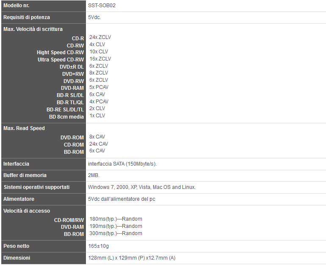Screen dimensions: 326x266
Task: Select the 4x PCAV value
Action: 99,102
